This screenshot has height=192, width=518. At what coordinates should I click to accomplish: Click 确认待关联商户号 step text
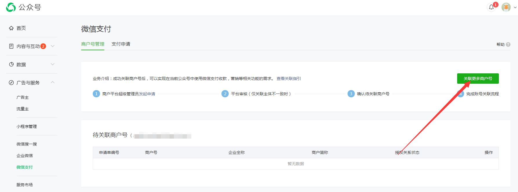point(373,94)
